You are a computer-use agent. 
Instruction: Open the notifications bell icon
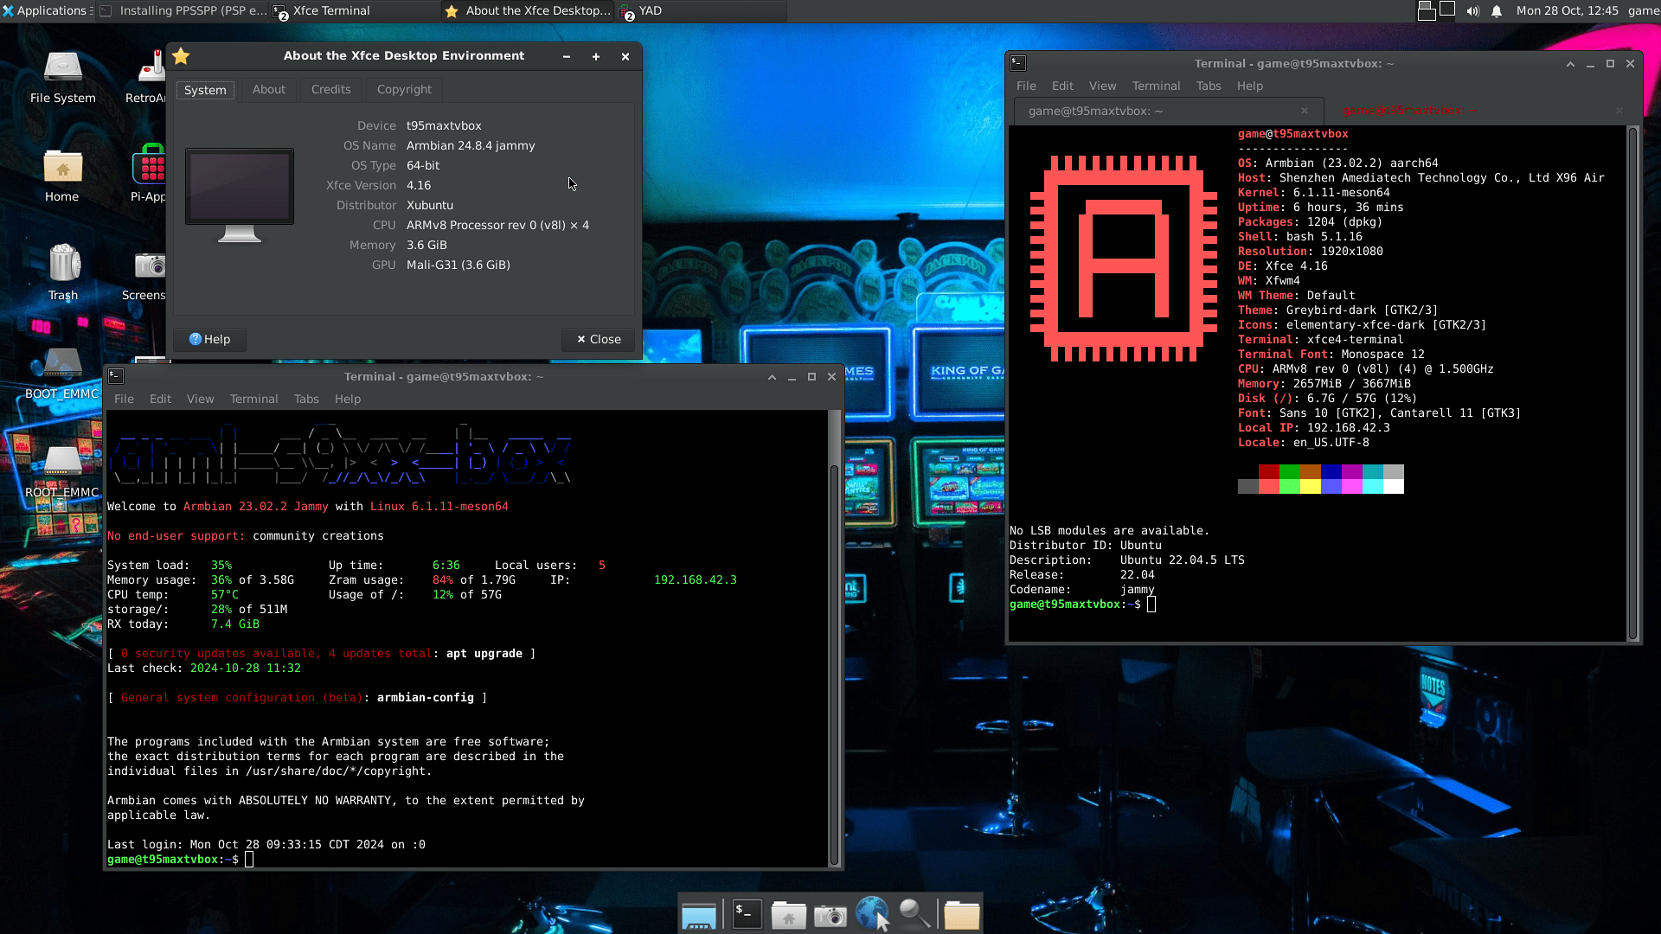coord(1497,11)
